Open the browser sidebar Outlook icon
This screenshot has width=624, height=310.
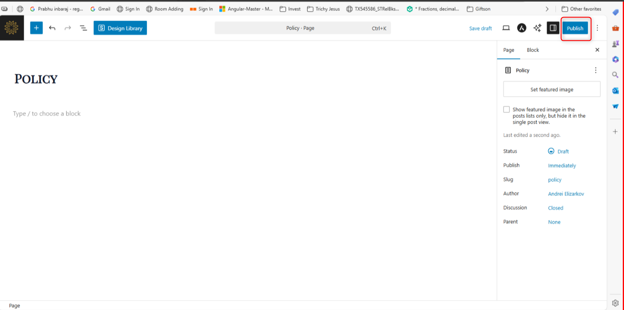(x=615, y=90)
